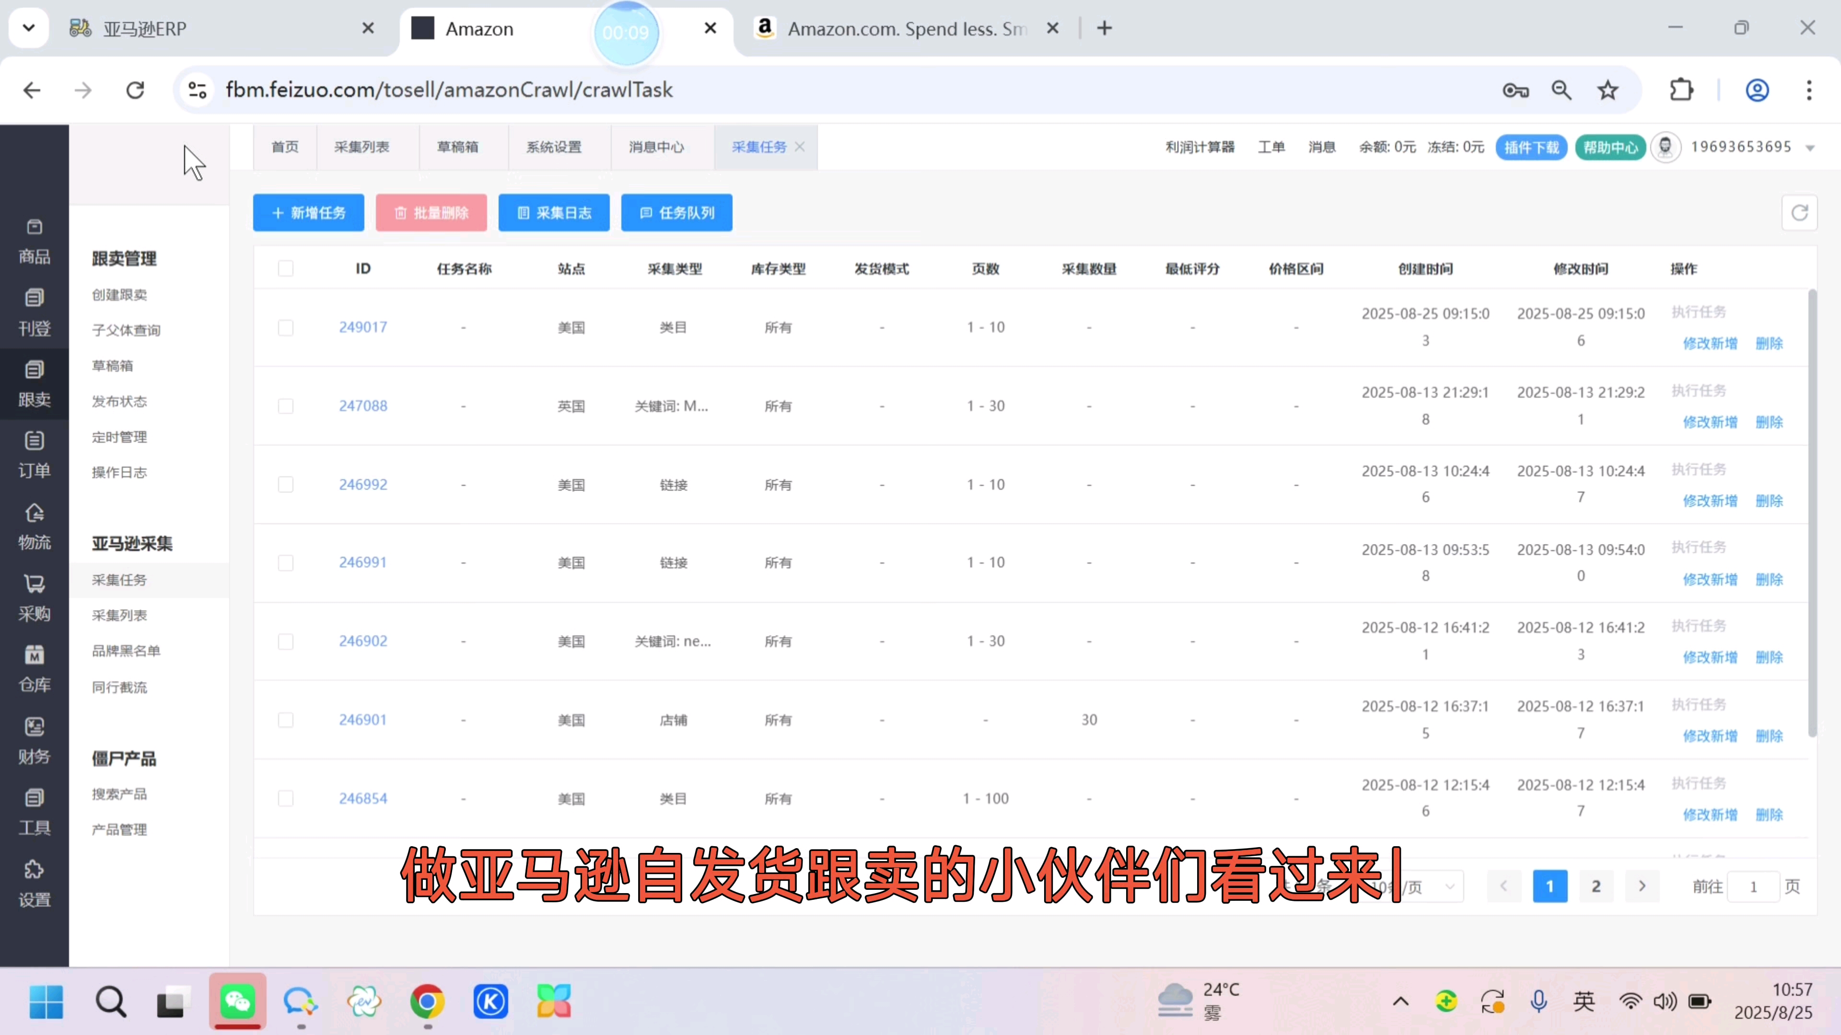Toggle the select-all checkbox in table header

coord(285,268)
